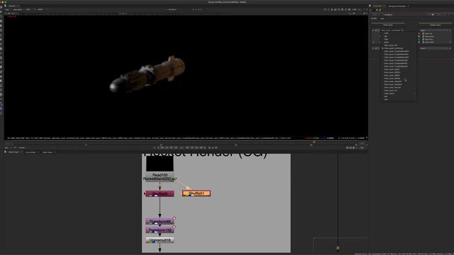Open the viewer sRGB process dropdown
Screen dimensions: 454x255
coord(40,9)
